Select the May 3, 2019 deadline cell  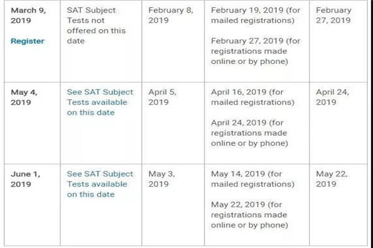tap(162, 179)
